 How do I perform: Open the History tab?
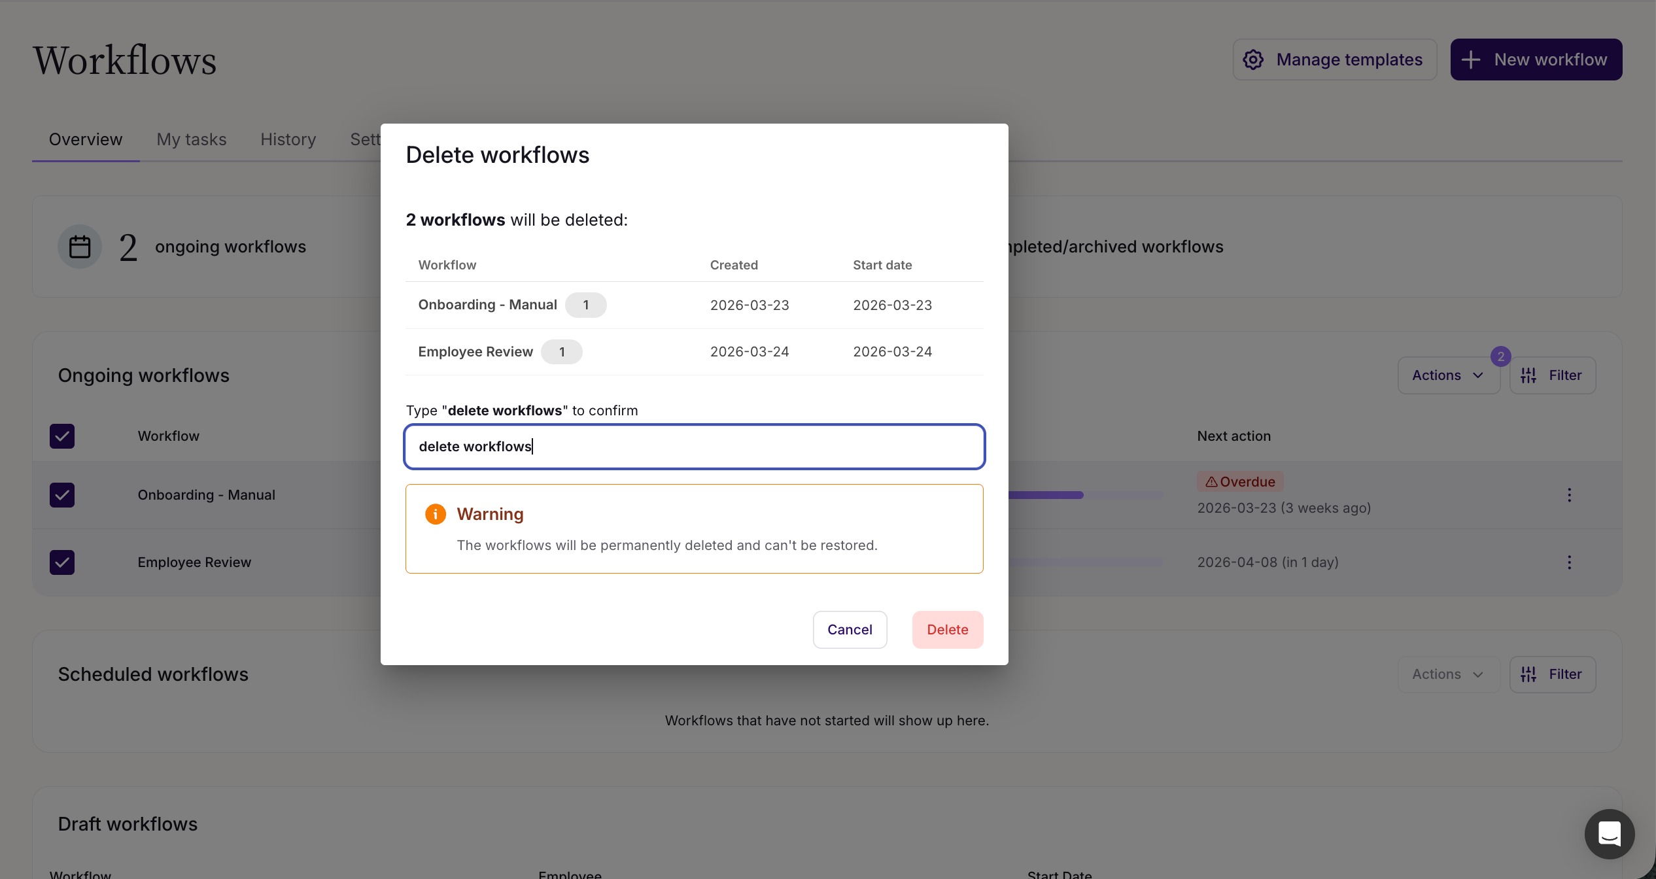click(288, 139)
